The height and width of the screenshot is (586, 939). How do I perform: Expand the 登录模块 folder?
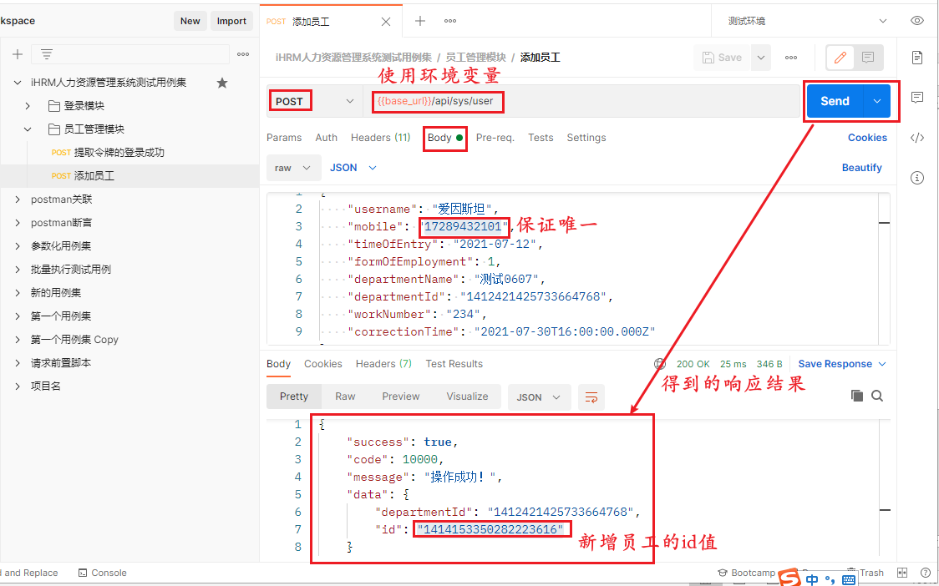click(x=28, y=106)
